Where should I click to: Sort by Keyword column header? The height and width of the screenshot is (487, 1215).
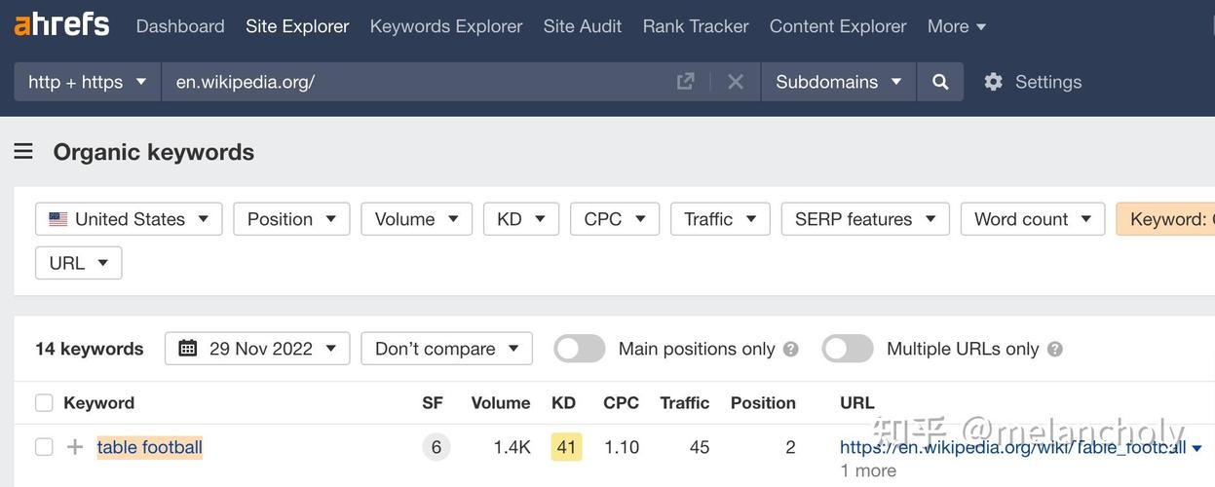tap(98, 402)
